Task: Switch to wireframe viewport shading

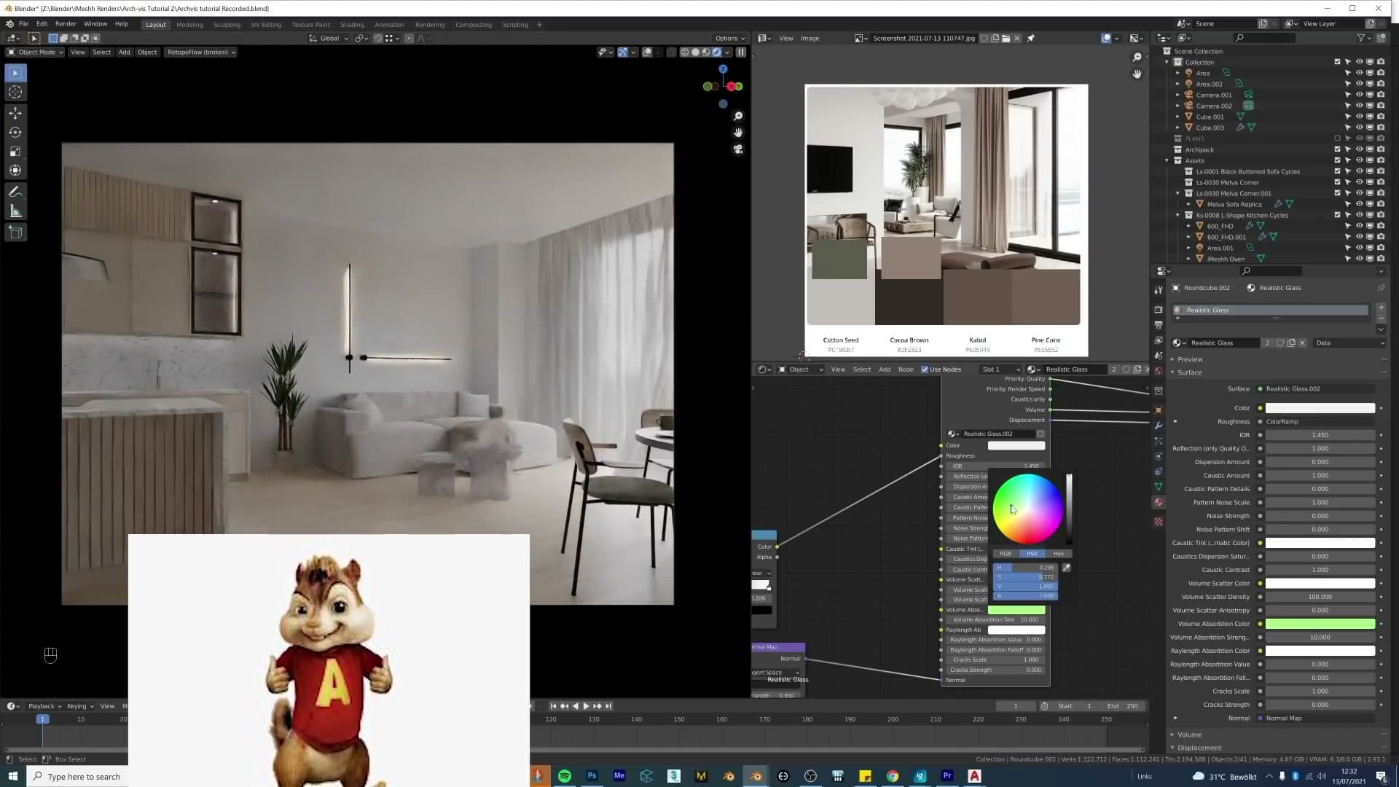Action: tap(685, 52)
